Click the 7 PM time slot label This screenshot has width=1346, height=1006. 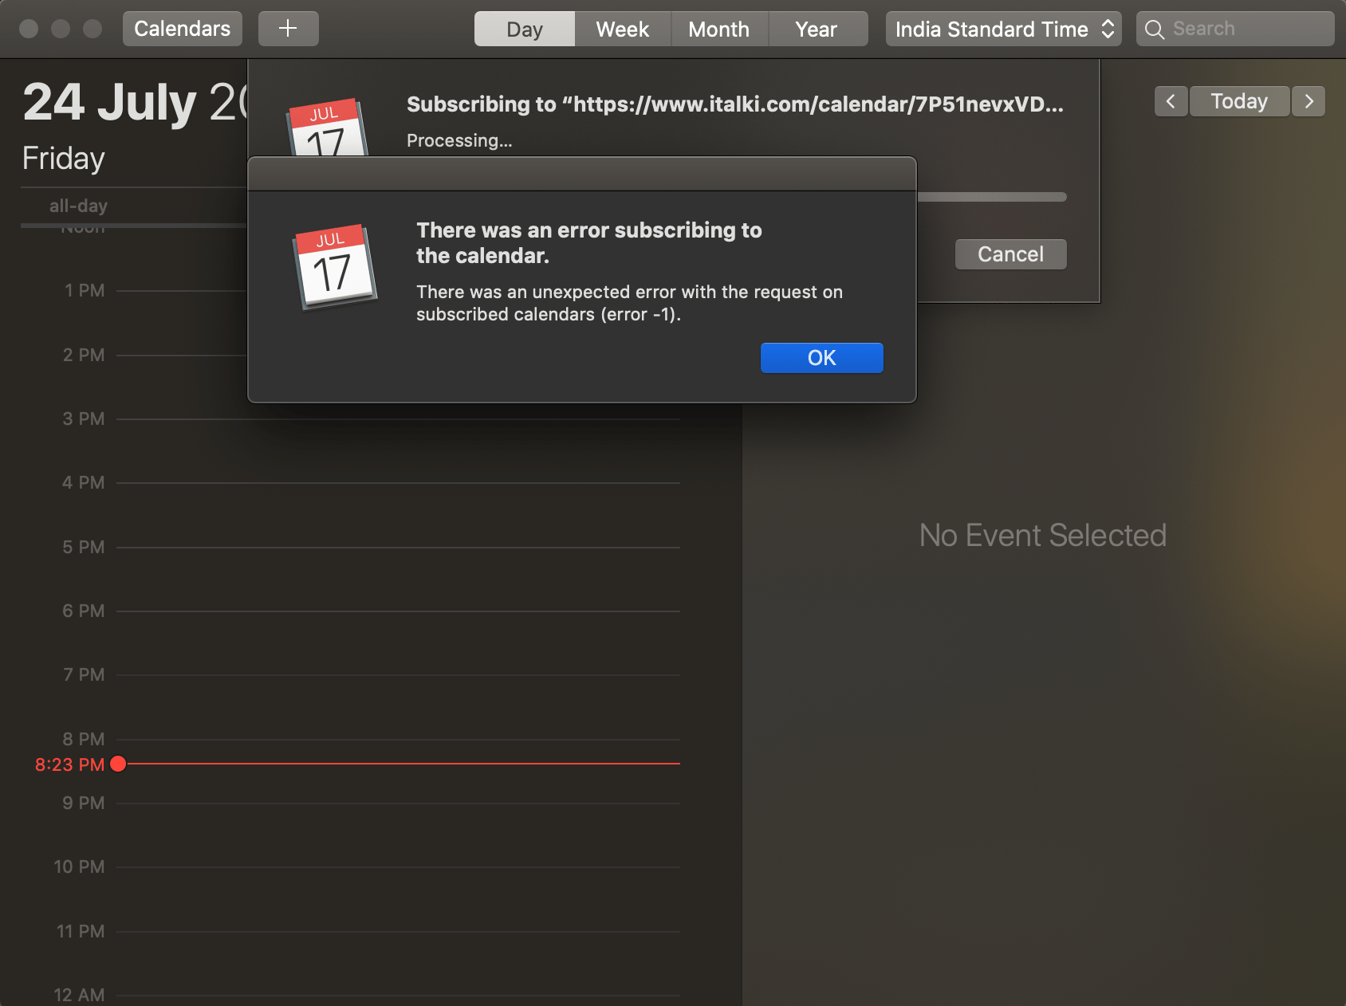[84, 674]
